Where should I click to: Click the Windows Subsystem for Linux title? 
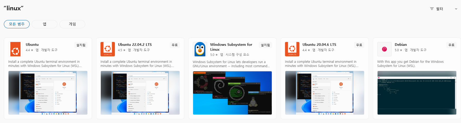(x=231, y=47)
